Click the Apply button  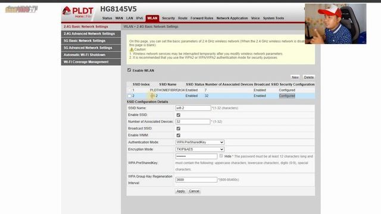pos(180,191)
